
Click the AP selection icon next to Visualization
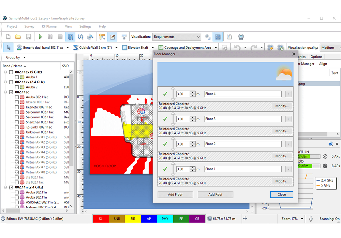tap(208, 37)
